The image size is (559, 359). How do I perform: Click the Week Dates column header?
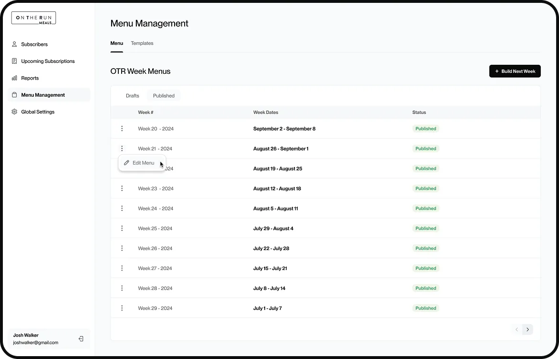[266, 112]
